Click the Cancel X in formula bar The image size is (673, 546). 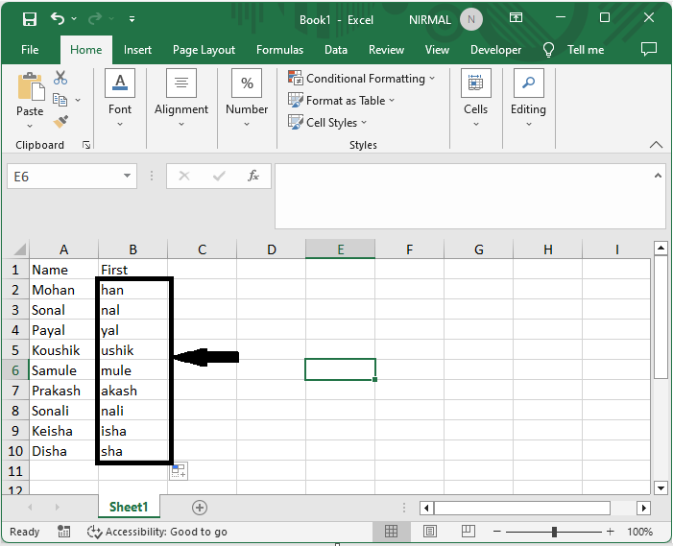184,176
